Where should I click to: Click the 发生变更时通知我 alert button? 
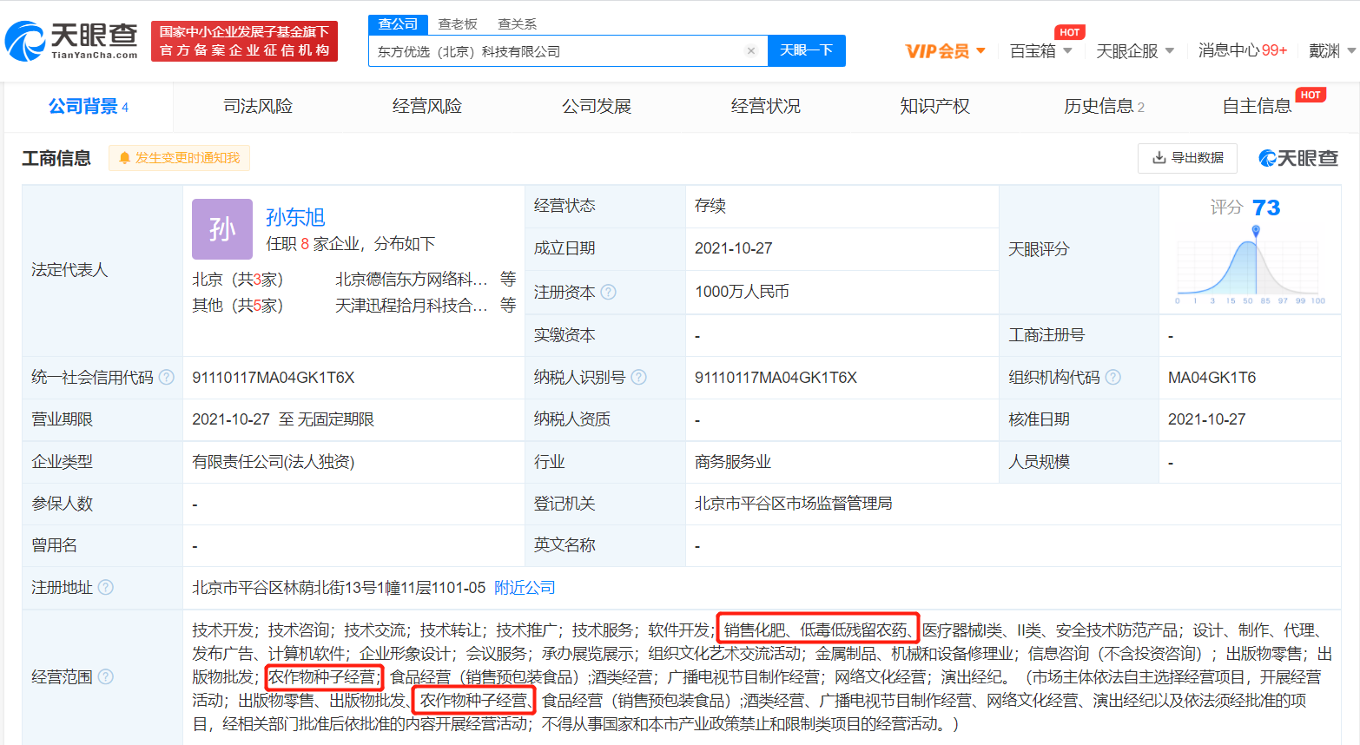click(x=179, y=158)
